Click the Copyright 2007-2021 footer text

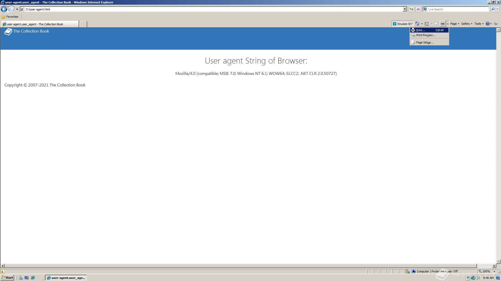coord(45,85)
